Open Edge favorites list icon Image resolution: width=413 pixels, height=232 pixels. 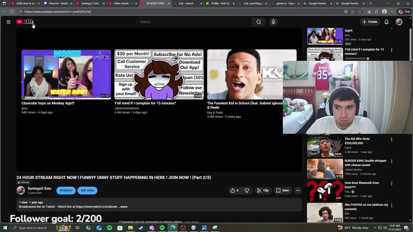click(x=377, y=12)
